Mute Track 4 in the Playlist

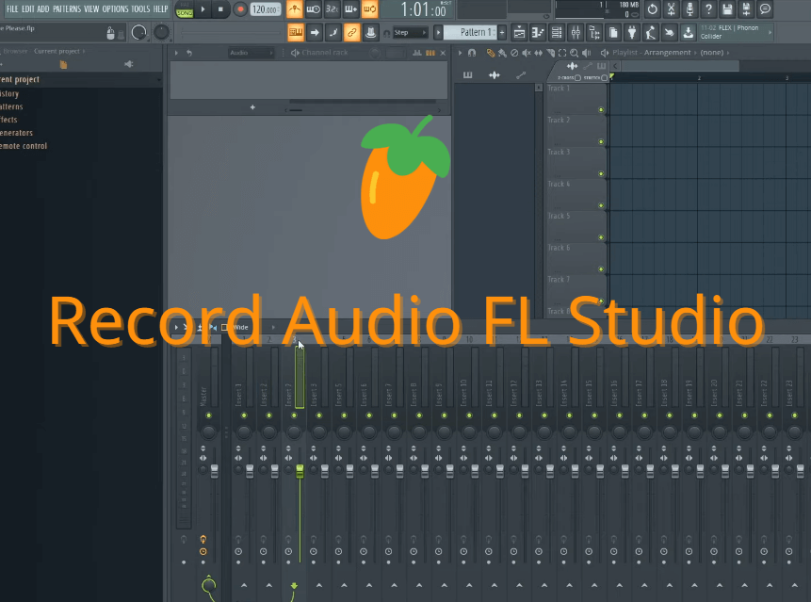pyautogui.click(x=601, y=205)
